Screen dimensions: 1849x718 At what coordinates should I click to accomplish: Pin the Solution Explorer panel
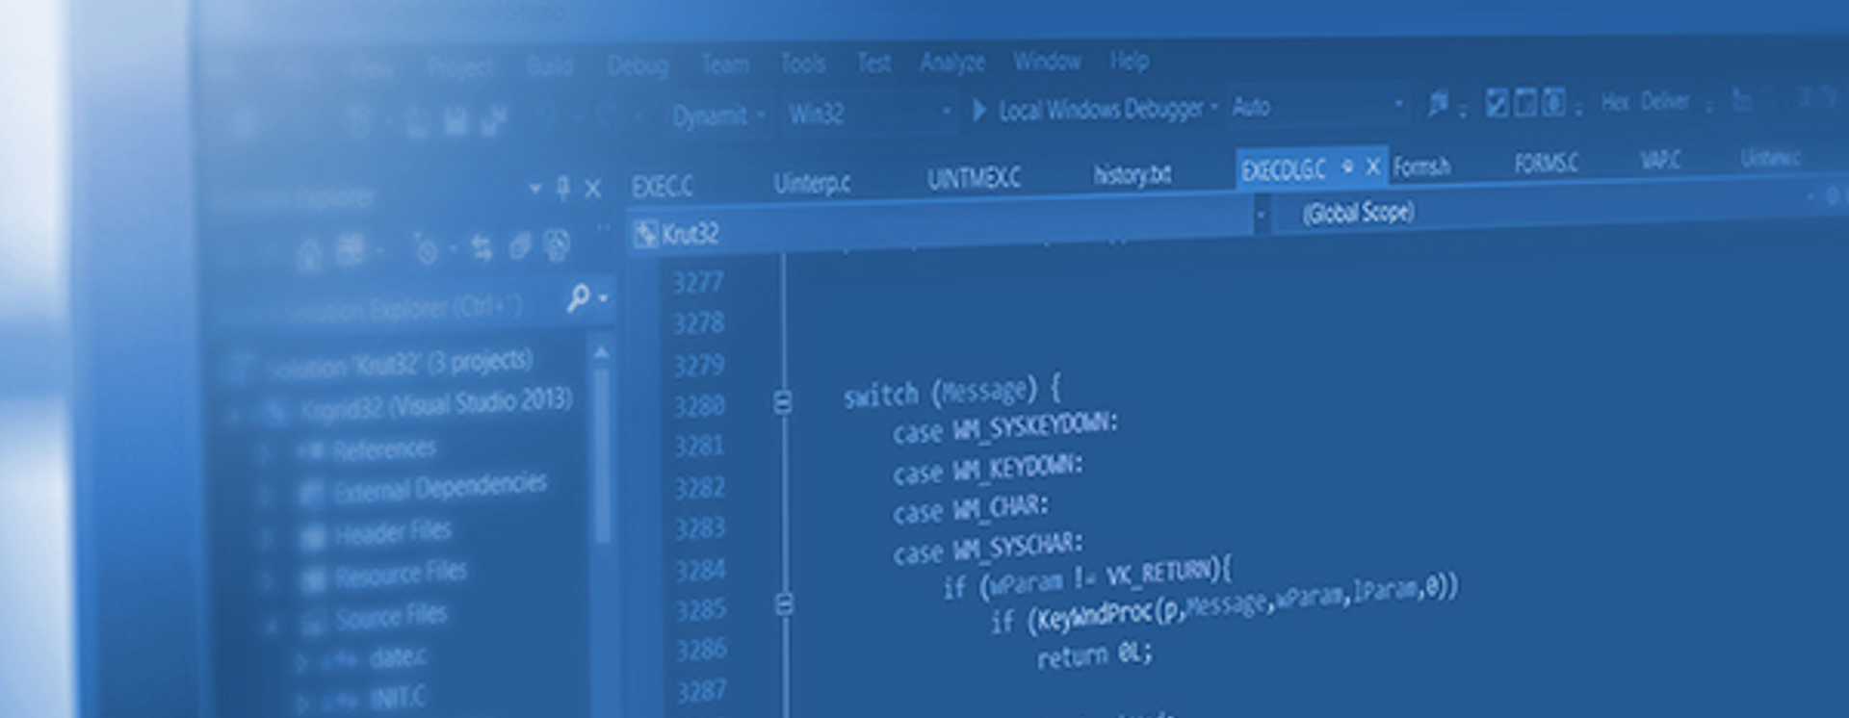pyautogui.click(x=563, y=189)
